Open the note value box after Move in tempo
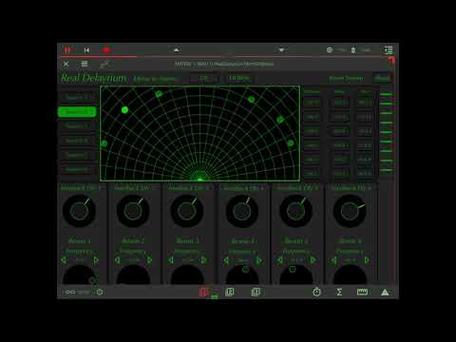 [x=239, y=78]
